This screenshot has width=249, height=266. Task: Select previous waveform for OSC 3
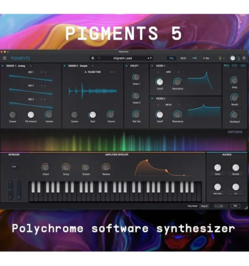(41, 100)
